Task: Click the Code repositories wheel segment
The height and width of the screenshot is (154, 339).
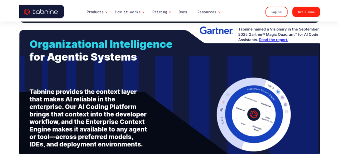Action: pyautogui.click(x=266, y=120)
